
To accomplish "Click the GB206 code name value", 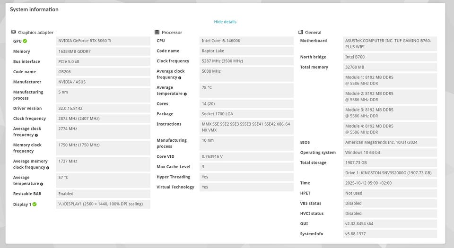I will (x=103, y=72).
